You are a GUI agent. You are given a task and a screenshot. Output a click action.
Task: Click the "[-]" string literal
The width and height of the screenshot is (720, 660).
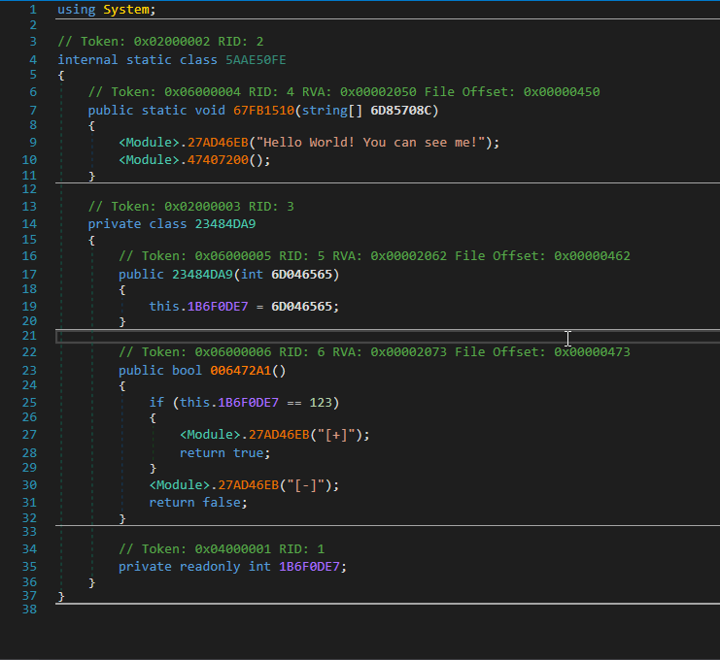313,484
